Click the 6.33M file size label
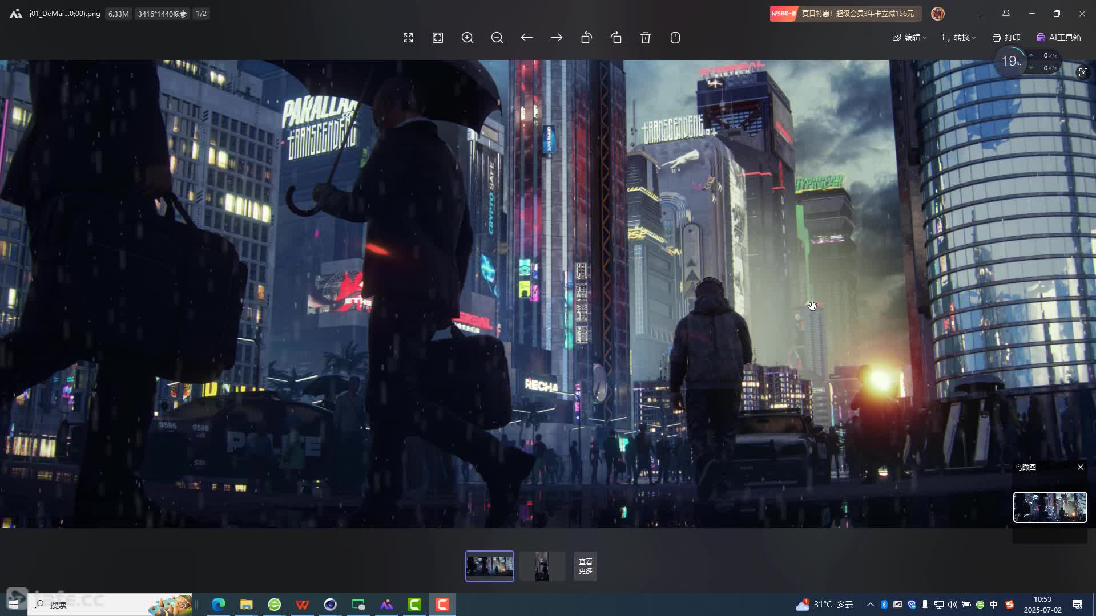The height and width of the screenshot is (616, 1096). 118,14
